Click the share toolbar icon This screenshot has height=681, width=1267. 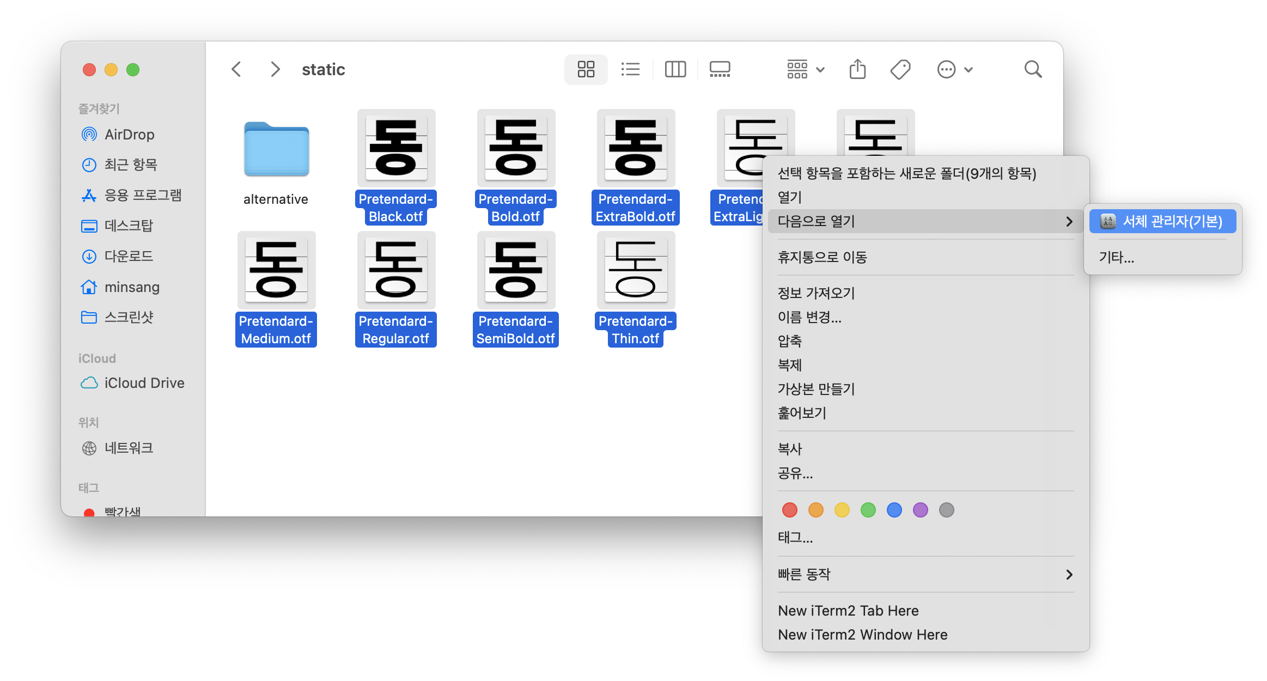point(857,69)
